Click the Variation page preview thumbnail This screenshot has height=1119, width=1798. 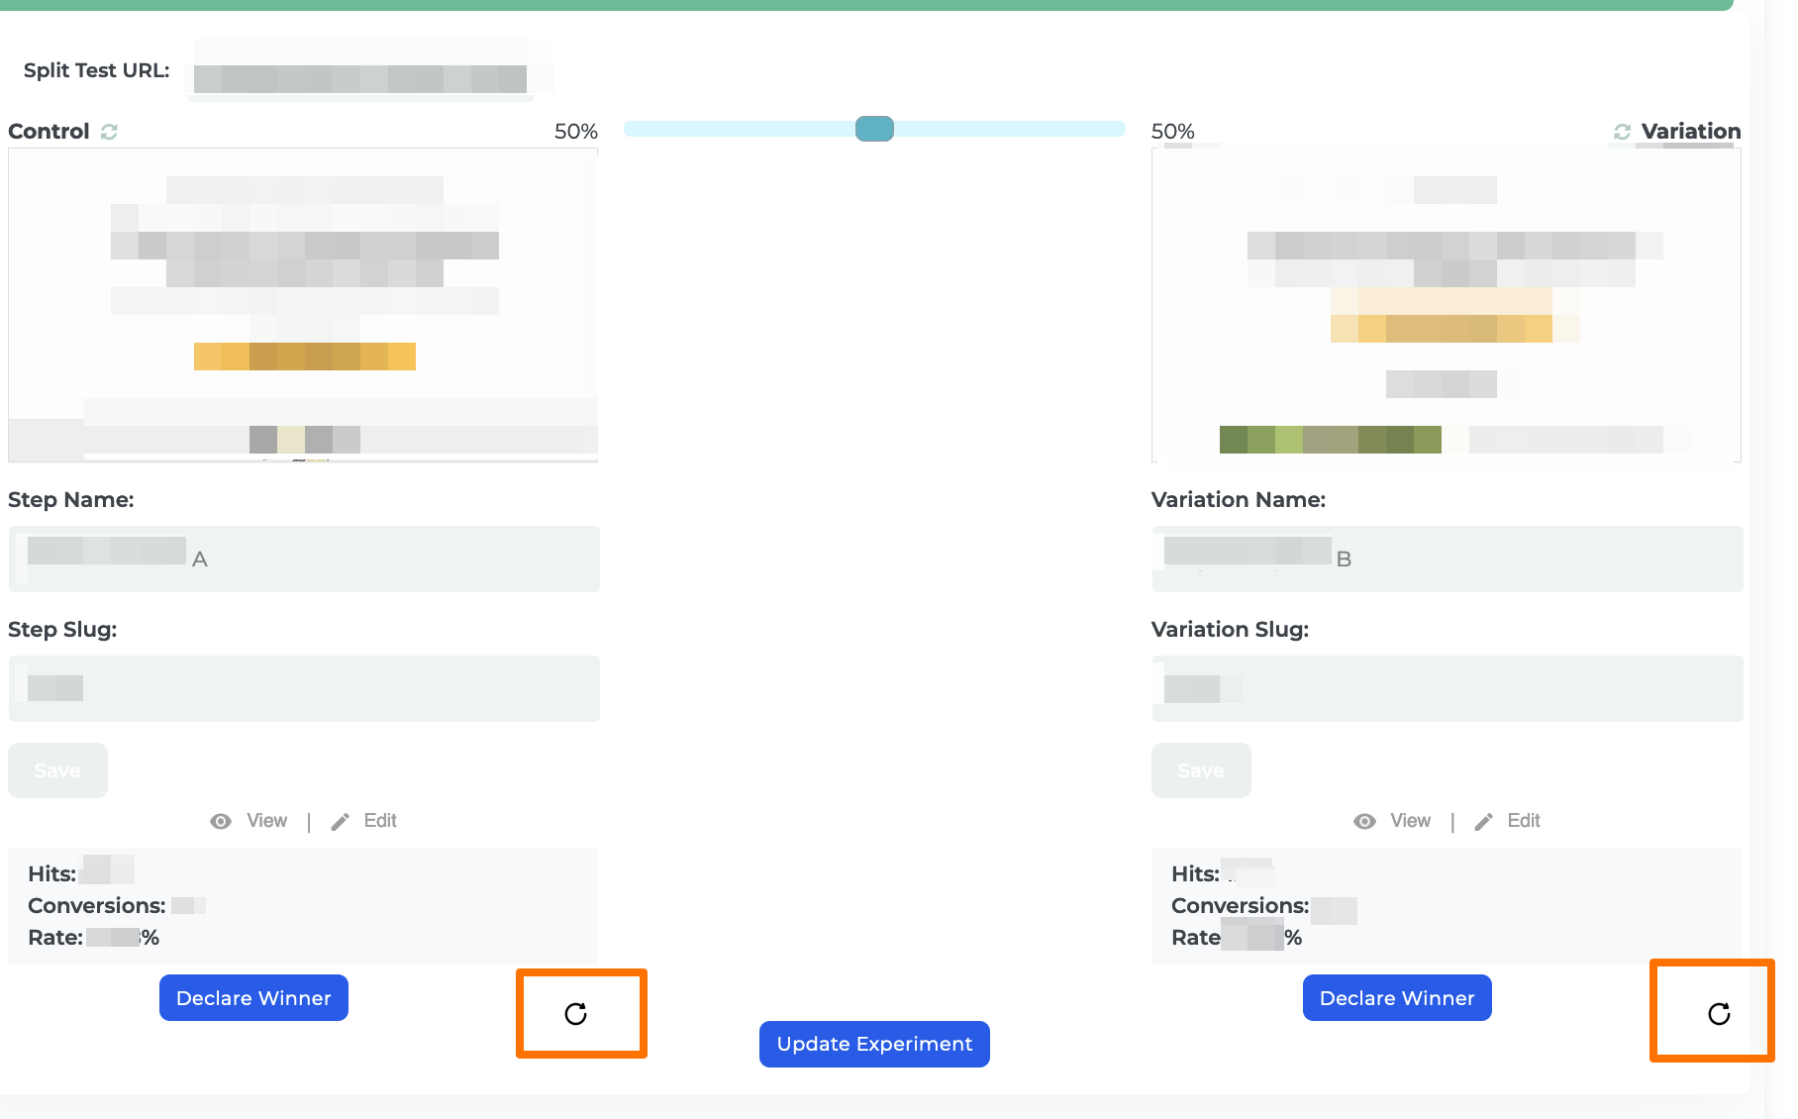click(1446, 302)
